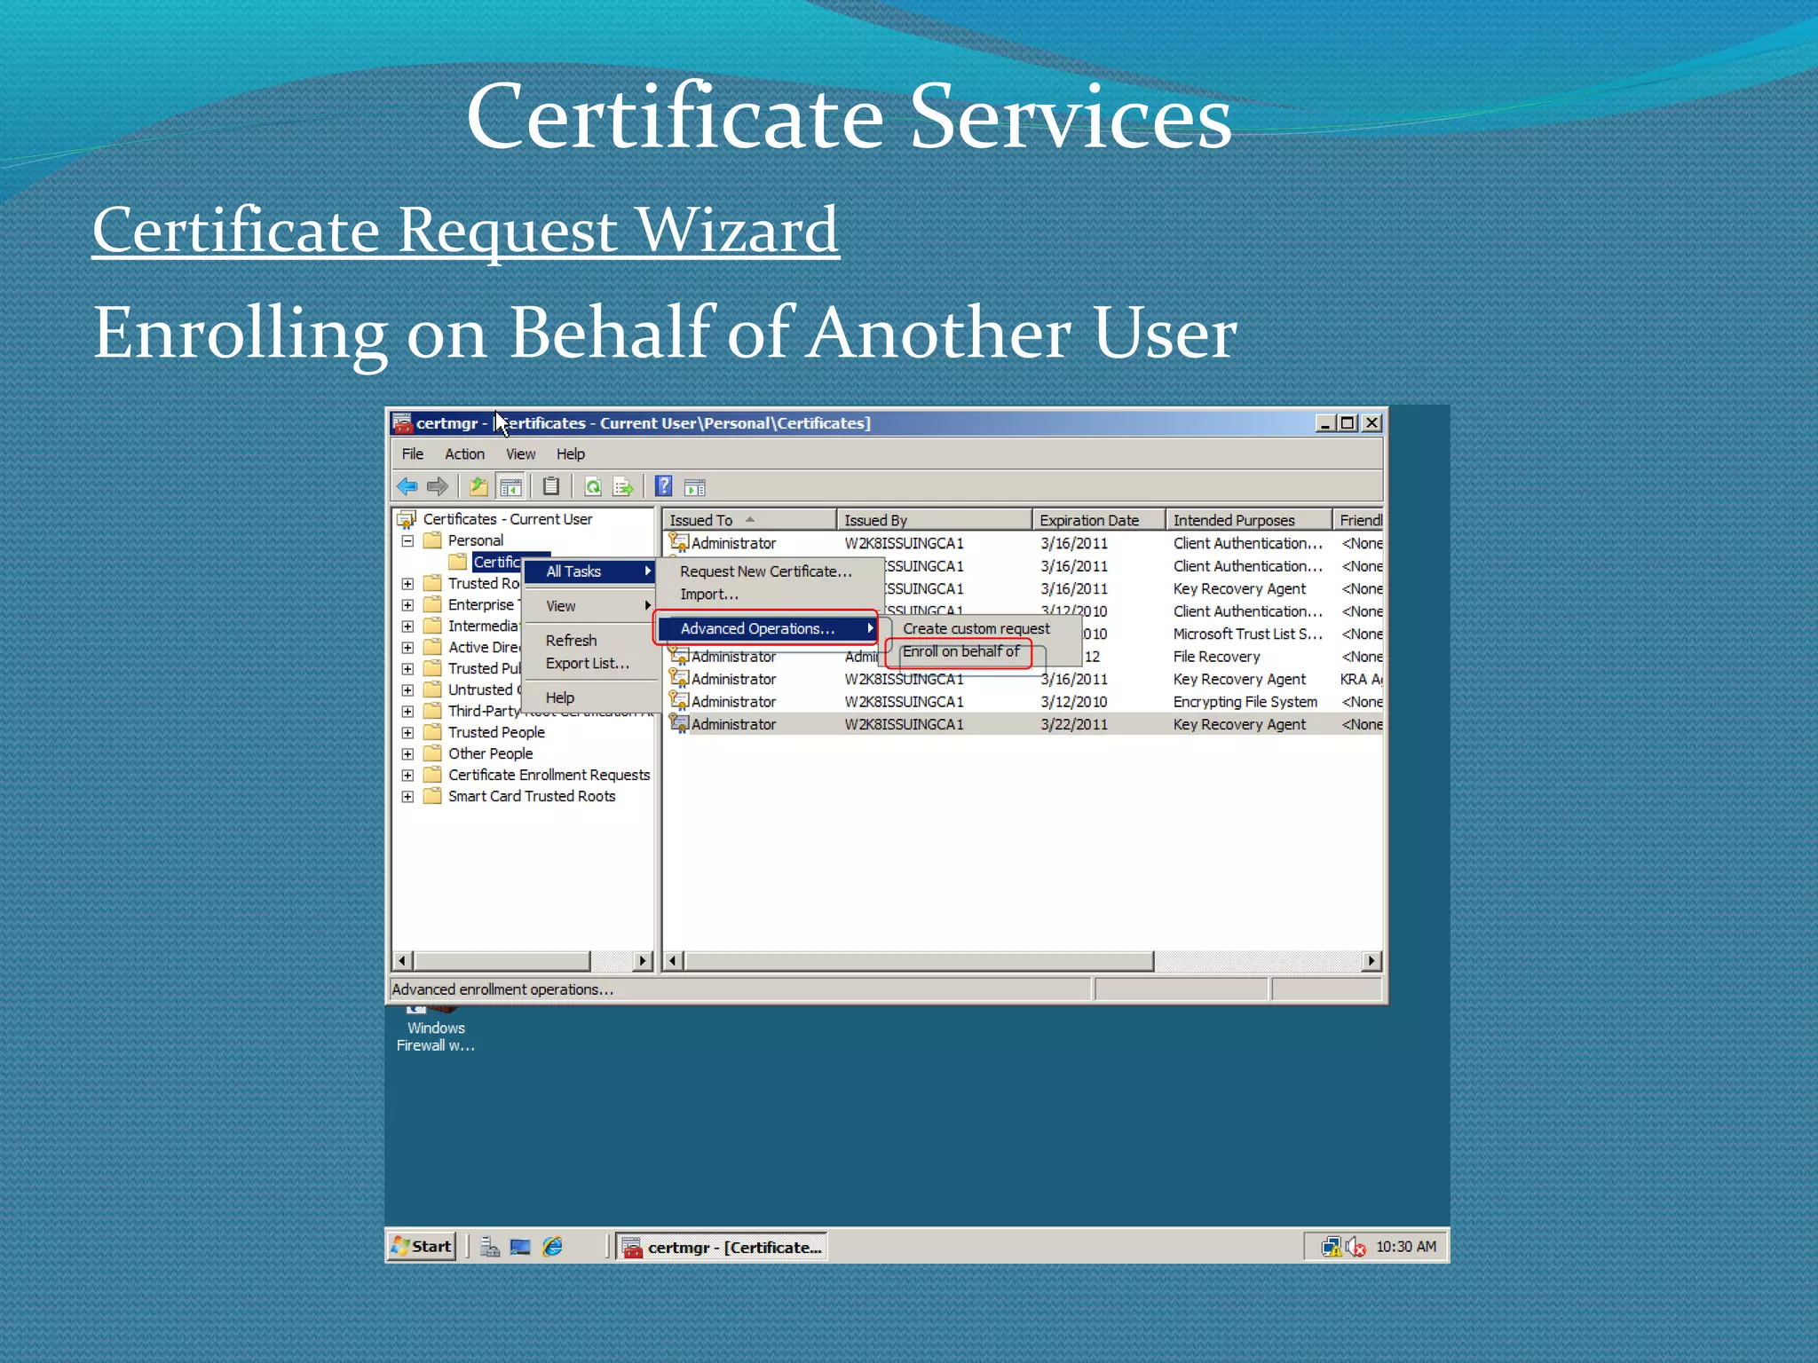The width and height of the screenshot is (1818, 1363).
Task: Expand the Certificate Enrollment Requests node
Action: pyautogui.click(x=407, y=775)
